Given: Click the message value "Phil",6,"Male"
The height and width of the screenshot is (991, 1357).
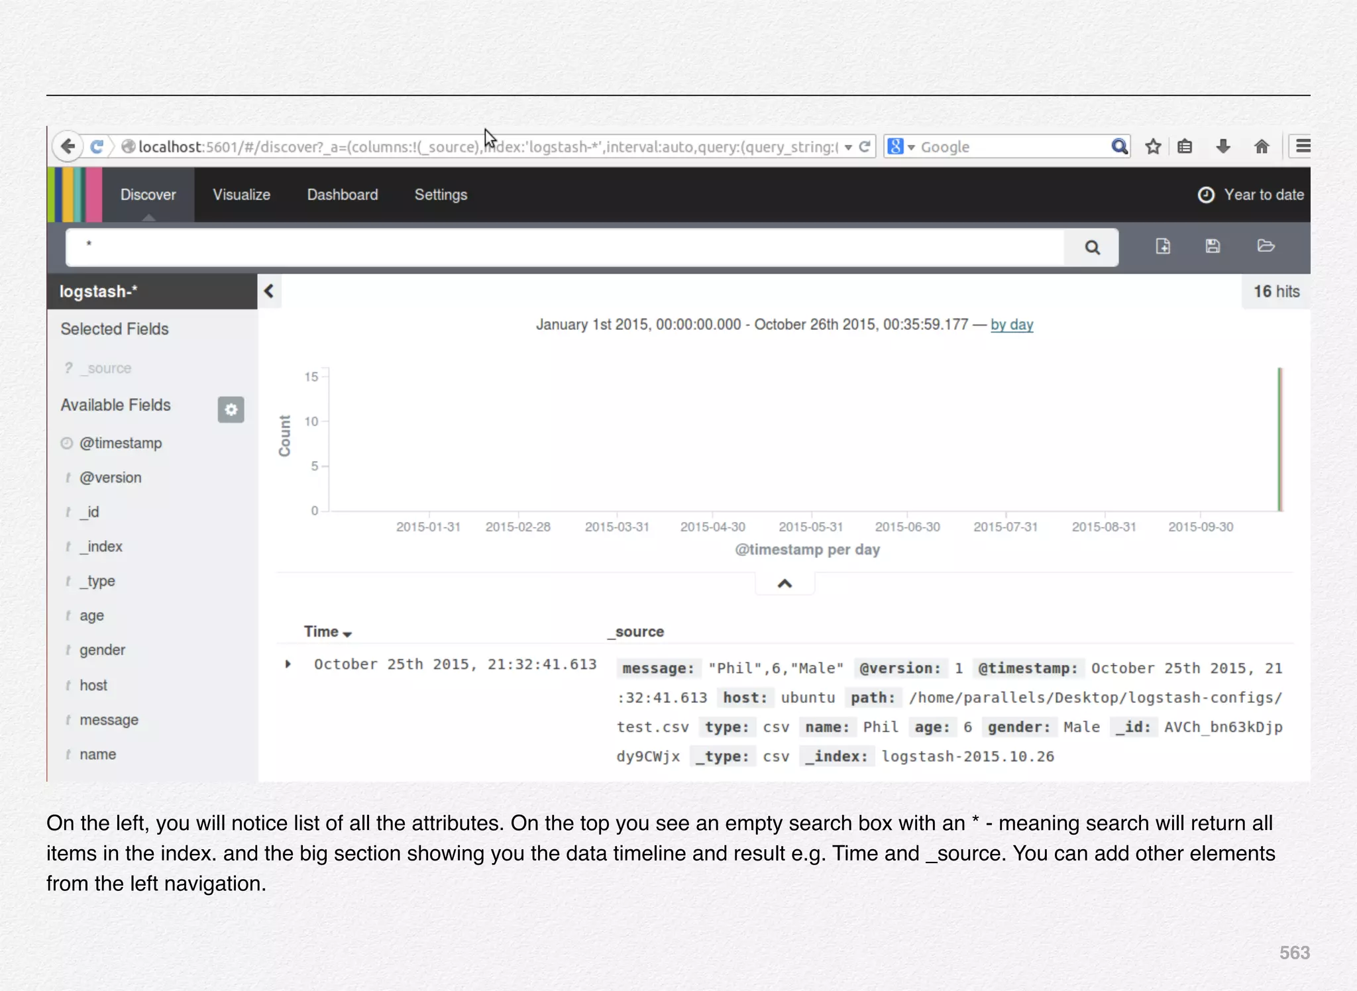Looking at the screenshot, I should [776, 668].
